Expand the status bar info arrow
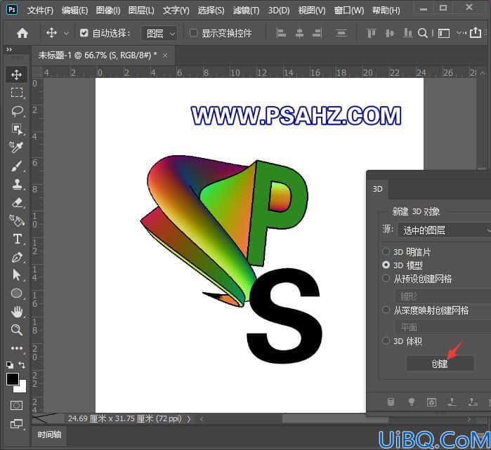The width and height of the screenshot is (491, 450). pos(188,418)
